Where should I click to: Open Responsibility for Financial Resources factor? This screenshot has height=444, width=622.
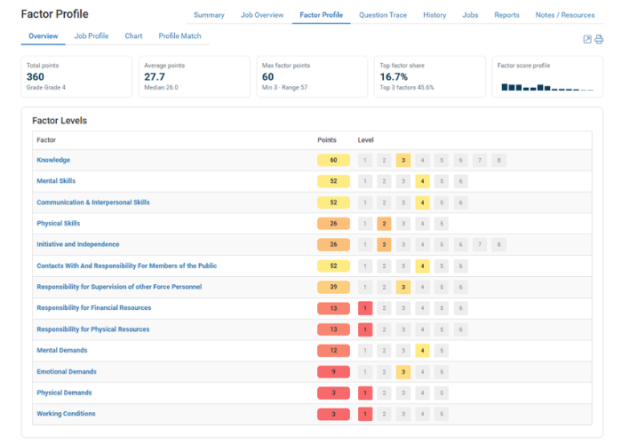pyautogui.click(x=93, y=308)
